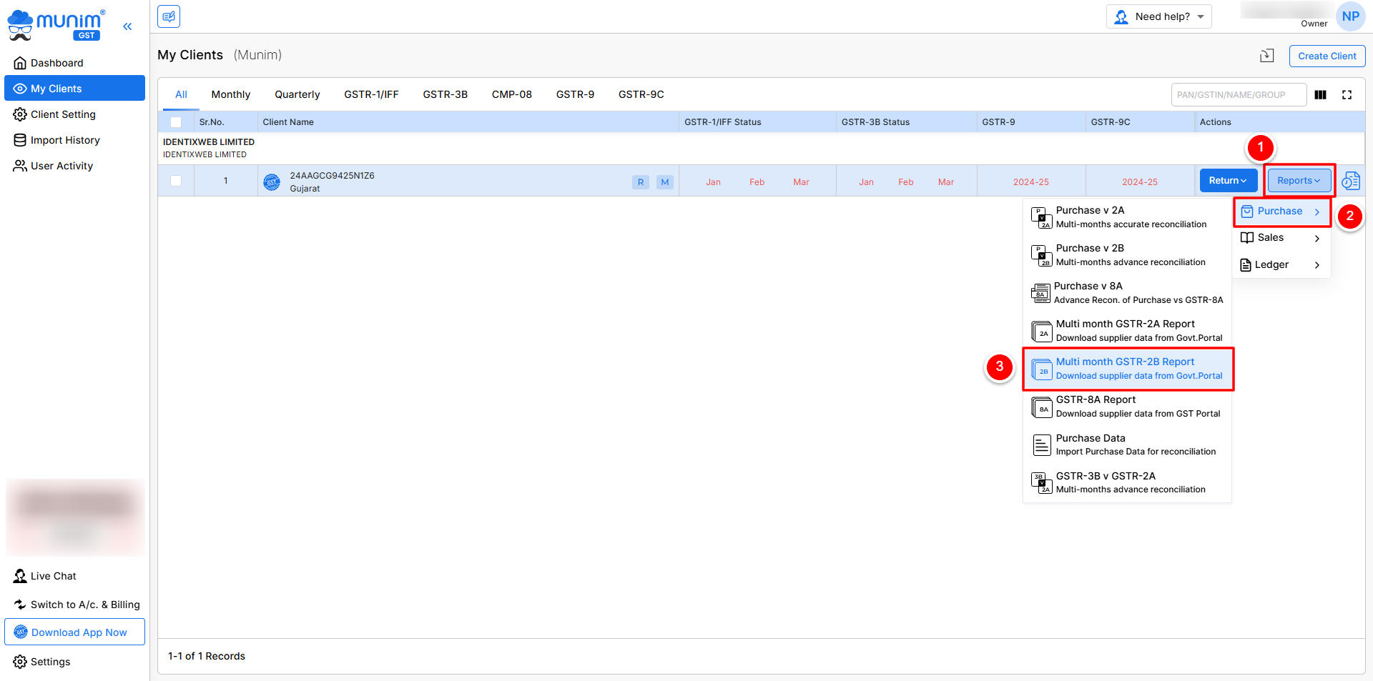Switch to the GSTR-3B tab
Screen dimensions: 1373x681
(445, 94)
